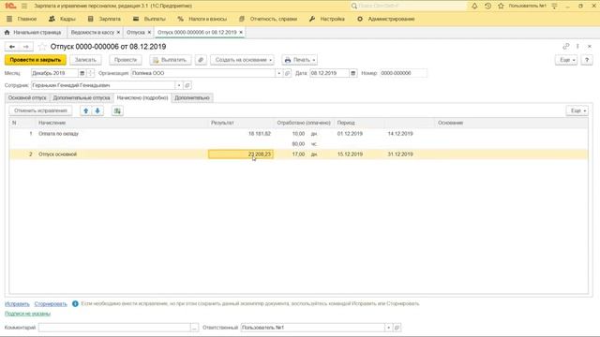Open the Печать dropdown
600x337 pixels.
pos(300,60)
